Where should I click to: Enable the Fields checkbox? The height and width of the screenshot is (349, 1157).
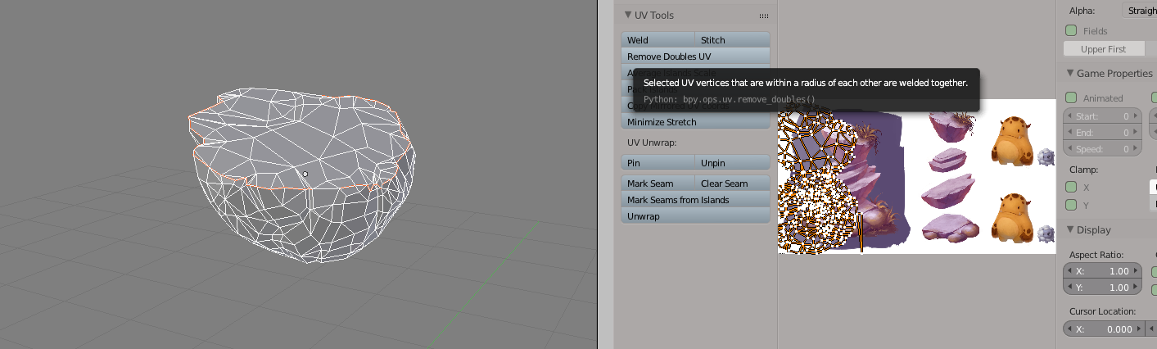(1071, 30)
